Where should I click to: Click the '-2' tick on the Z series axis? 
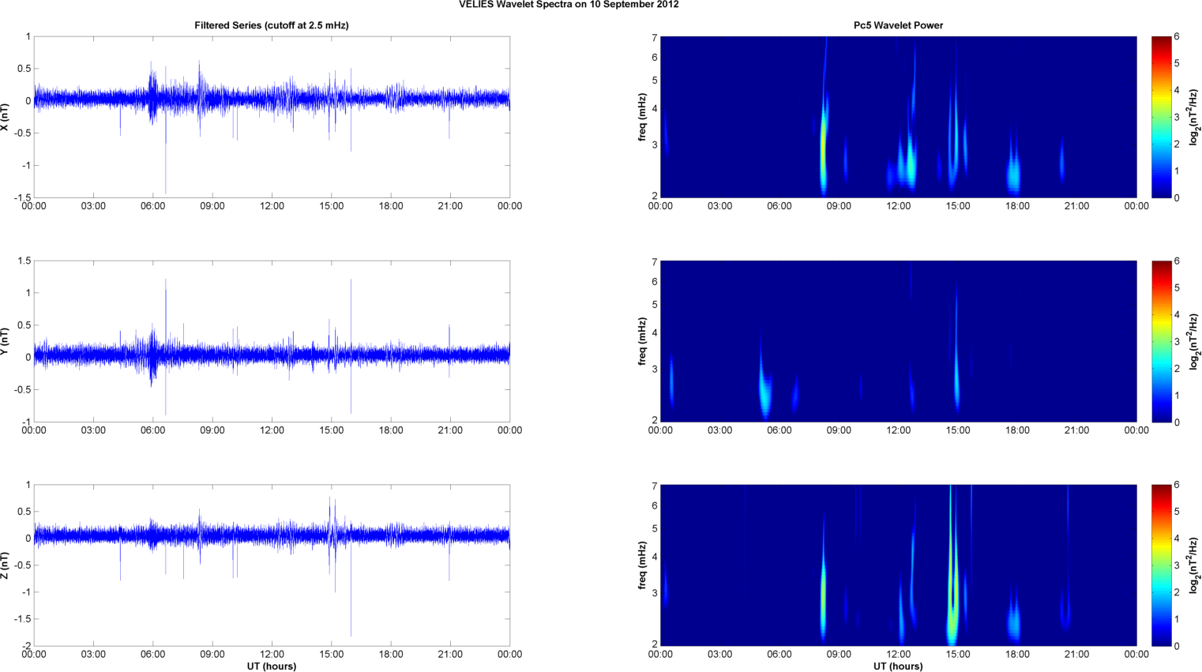tap(26, 646)
